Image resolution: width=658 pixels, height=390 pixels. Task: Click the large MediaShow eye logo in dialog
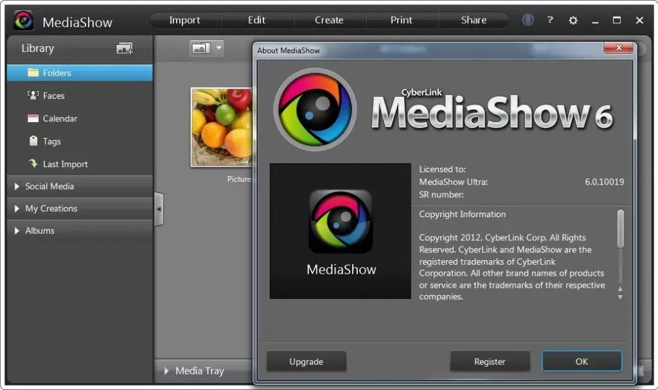[x=315, y=110]
